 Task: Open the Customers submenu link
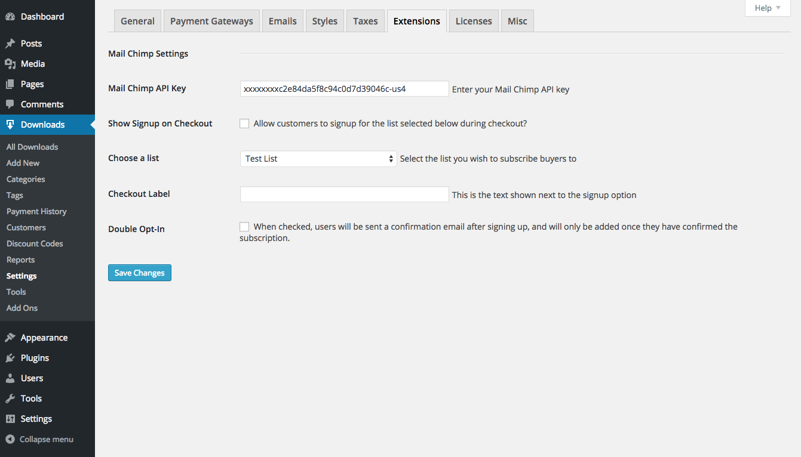(x=26, y=227)
